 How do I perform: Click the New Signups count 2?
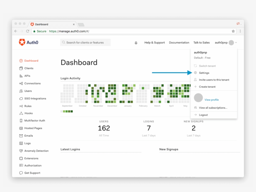[194, 128]
